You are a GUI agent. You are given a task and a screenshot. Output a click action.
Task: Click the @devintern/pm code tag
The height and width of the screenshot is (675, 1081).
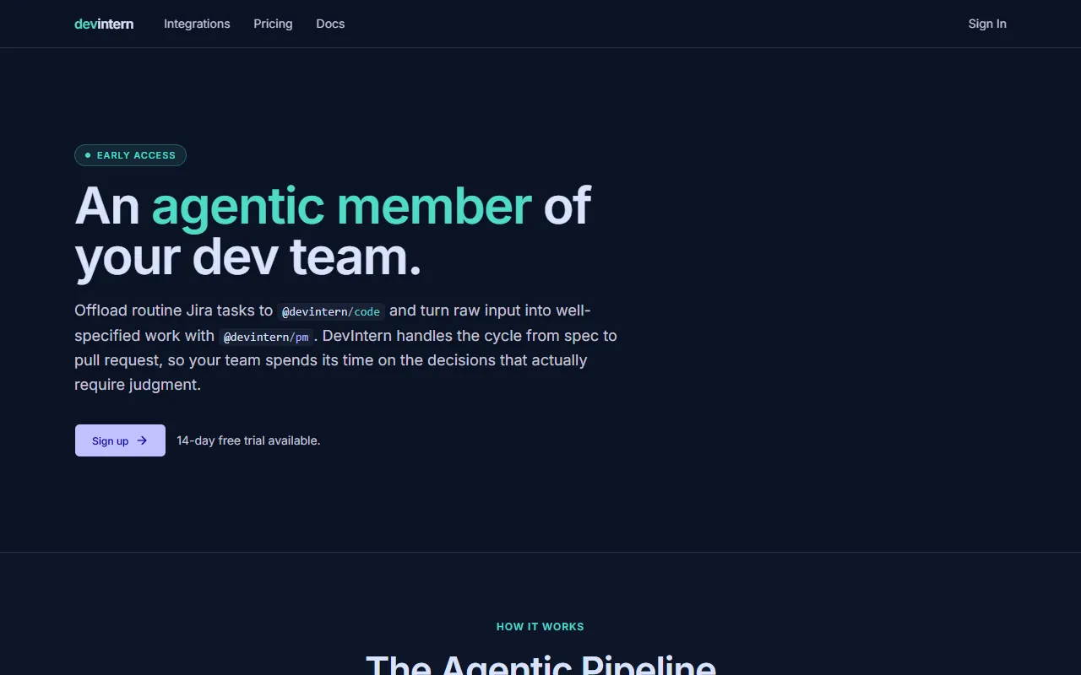266,337
